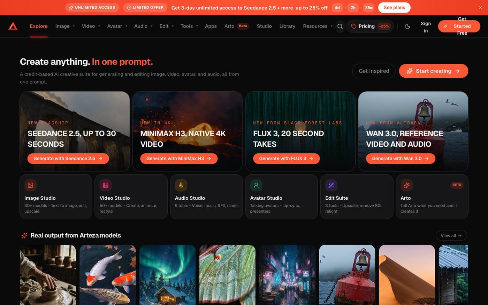Click 'Avatar Studio' card title

266,198
